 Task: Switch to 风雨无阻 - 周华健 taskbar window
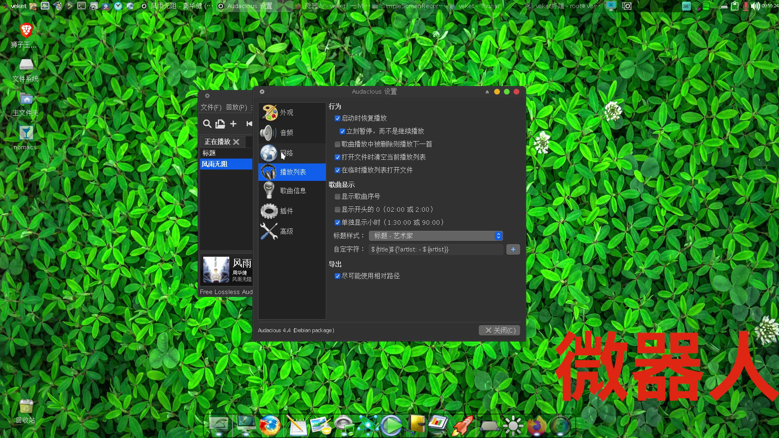coord(177,6)
